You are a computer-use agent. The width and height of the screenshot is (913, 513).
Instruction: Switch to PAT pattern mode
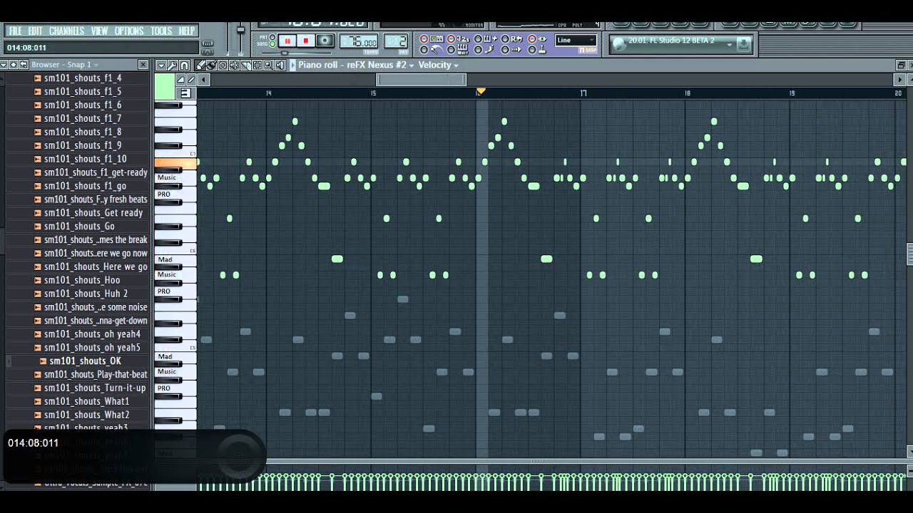tap(272, 36)
